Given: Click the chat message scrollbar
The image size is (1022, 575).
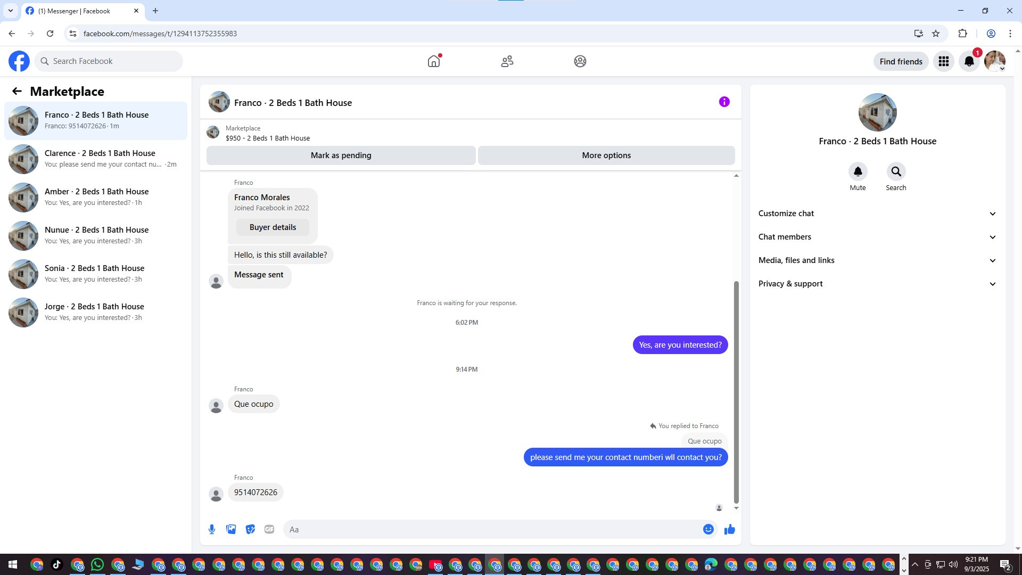Looking at the screenshot, I should tap(737, 392).
